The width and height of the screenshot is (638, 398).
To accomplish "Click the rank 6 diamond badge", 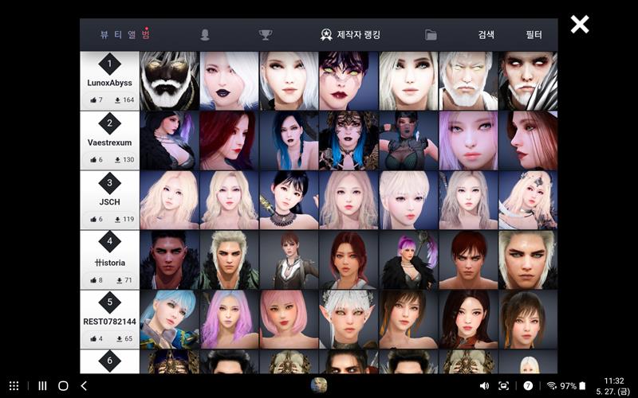I will 109,361.
